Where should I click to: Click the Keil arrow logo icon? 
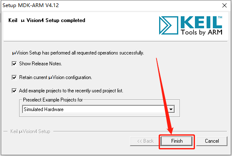coord(169,25)
